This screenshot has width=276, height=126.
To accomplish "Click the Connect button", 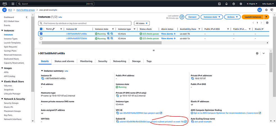I will (x=192, y=17).
